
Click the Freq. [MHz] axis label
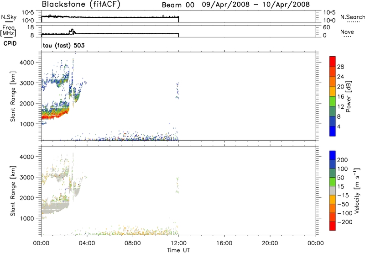click(8, 31)
